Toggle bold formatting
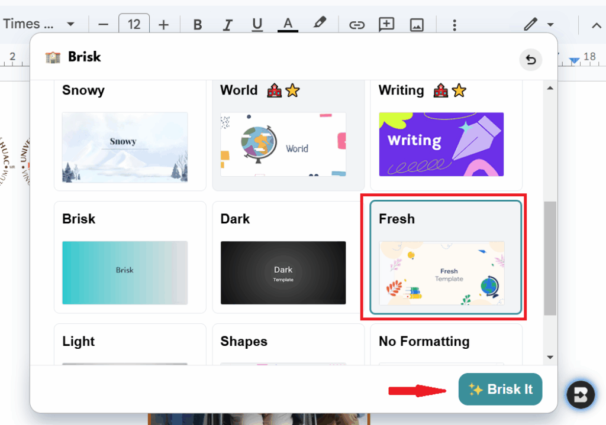The width and height of the screenshot is (606, 425). (198, 24)
